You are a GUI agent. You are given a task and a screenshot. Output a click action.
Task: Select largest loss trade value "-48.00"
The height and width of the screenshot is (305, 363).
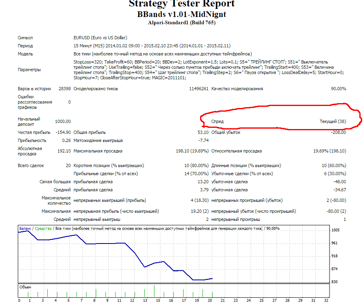click(x=340, y=182)
